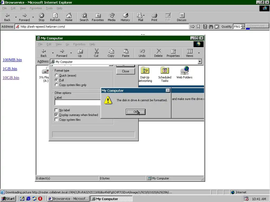Toggle the No label checkbox
This screenshot has height=202, width=270.
[x=56, y=110]
